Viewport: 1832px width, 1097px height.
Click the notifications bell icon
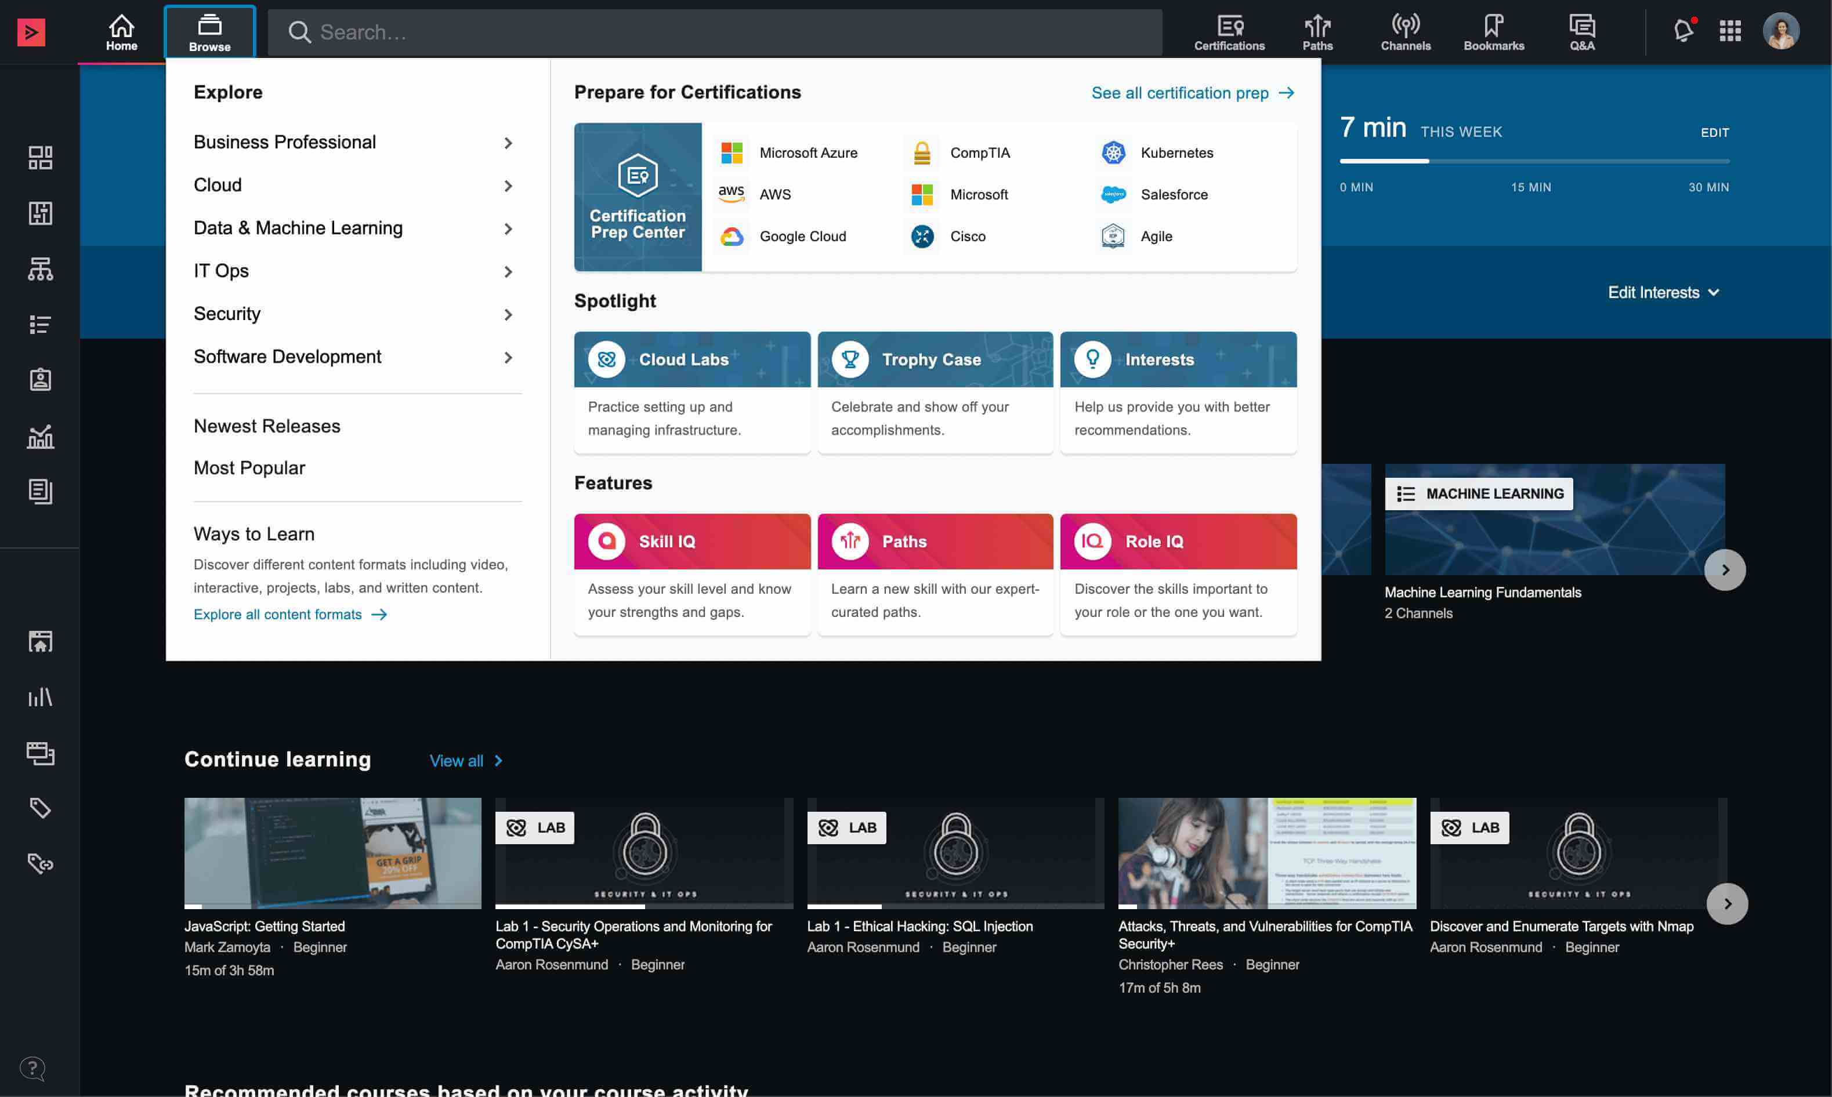[1682, 31]
